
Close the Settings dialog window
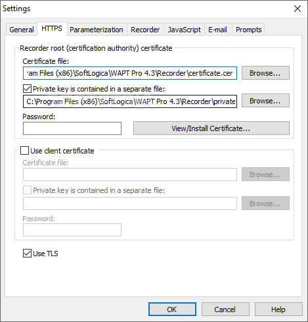tap(297, 9)
